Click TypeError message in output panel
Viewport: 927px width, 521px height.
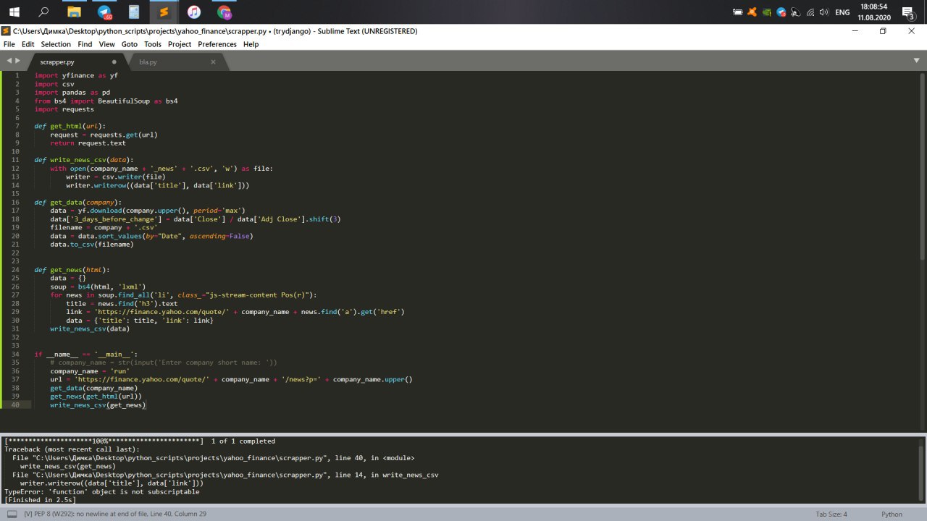tap(102, 491)
